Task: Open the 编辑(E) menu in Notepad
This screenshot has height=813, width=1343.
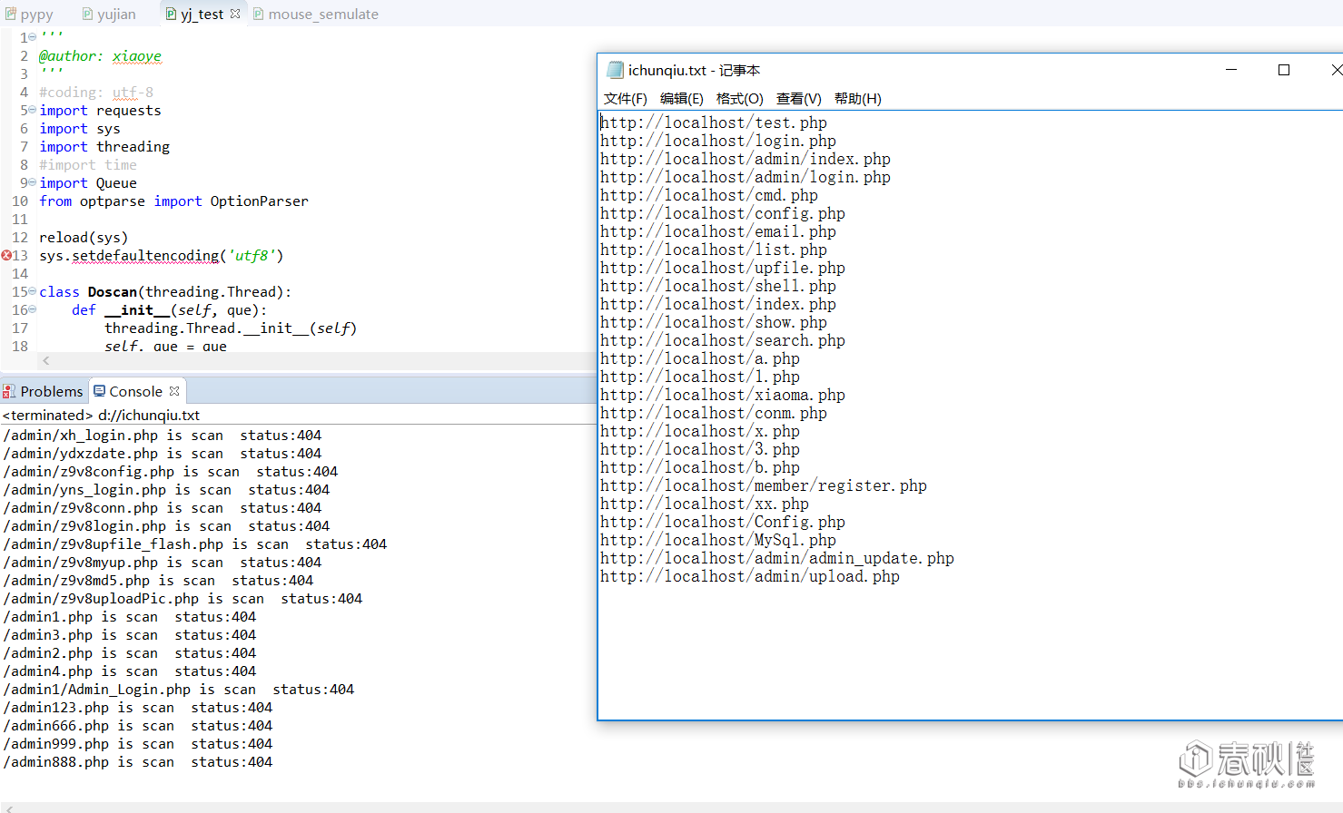Action: coord(682,99)
